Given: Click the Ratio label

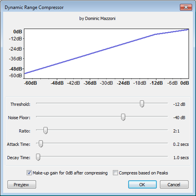Looking at the screenshot, I should [x=24, y=131].
